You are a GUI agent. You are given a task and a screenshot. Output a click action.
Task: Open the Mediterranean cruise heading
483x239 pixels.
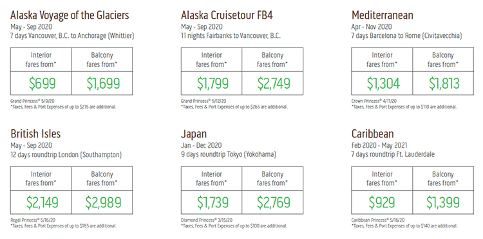(383, 15)
